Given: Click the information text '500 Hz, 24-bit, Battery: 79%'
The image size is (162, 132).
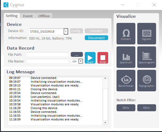Looking at the screenshot, I should coord(50,38).
